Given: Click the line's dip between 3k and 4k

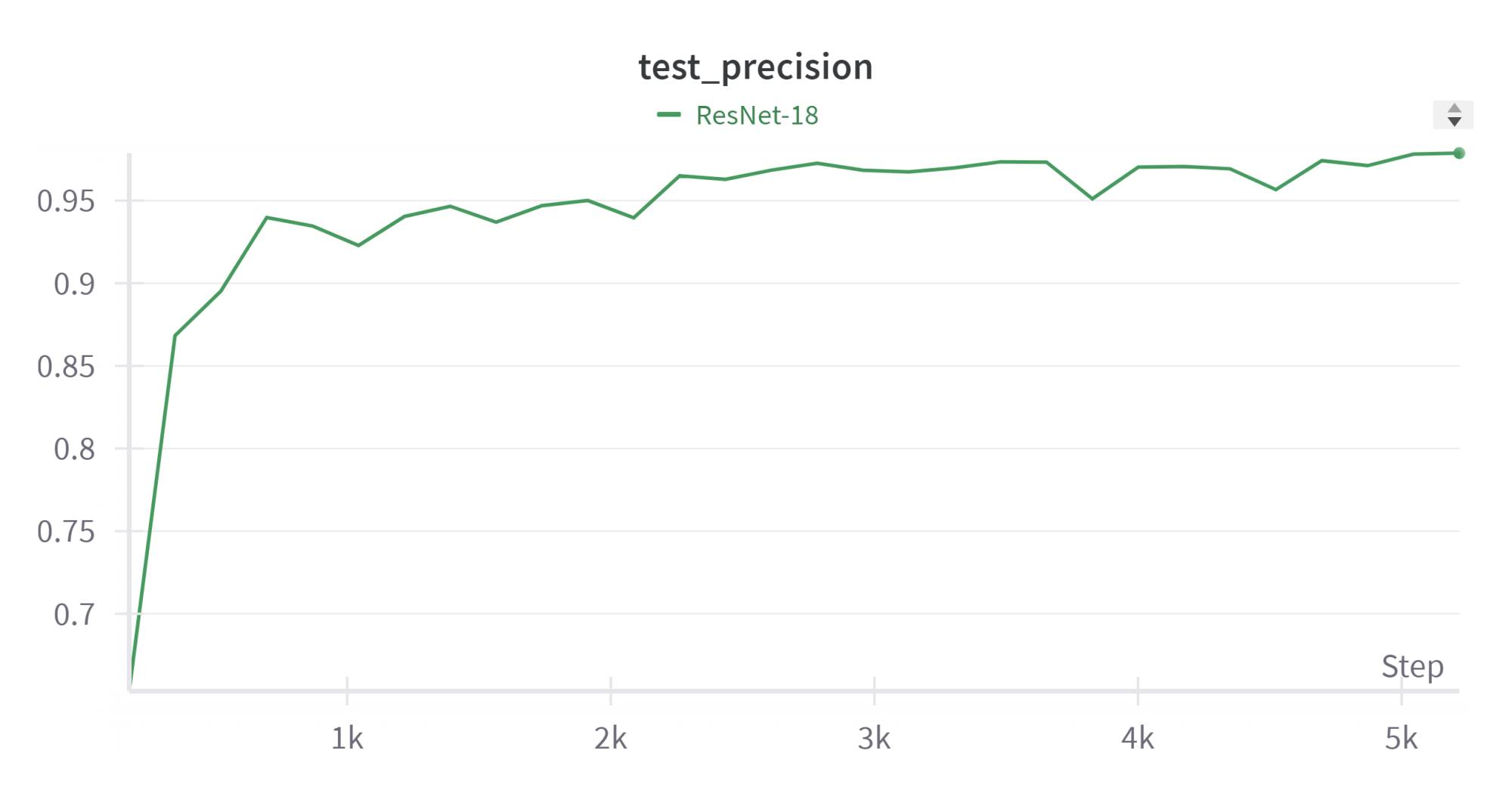Looking at the screenshot, I should pyautogui.click(x=1092, y=199).
